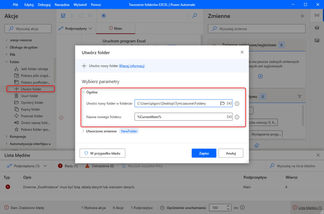This screenshot has height=214, width=324.
Task: Click info icon beside folder path field
Action: click(237, 104)
